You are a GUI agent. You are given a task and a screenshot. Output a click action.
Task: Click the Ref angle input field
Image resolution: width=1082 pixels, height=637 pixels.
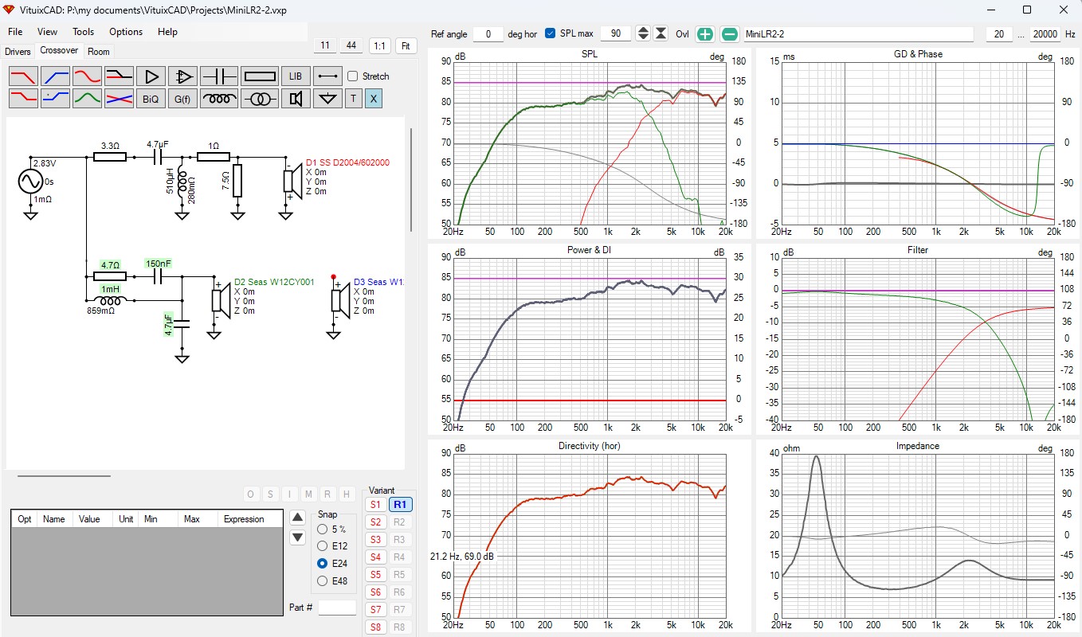pyautogui.click(x=488, y=34)
